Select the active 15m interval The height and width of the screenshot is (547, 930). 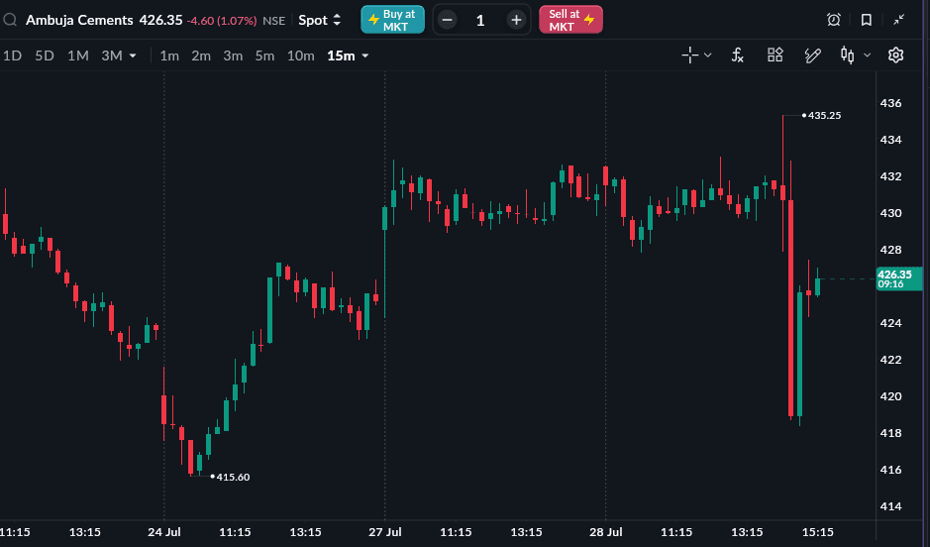tap(341, 55)
